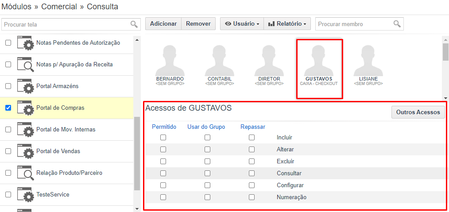Check the Portal de Vendas checkbox
The image size is (449, 212).
pos(8,151)
